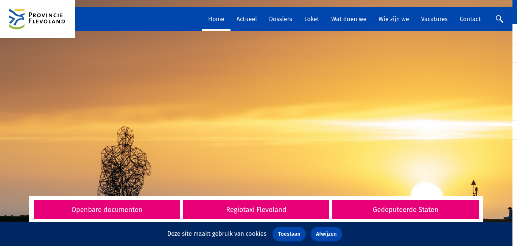Open the Loket menu item
This screenshot has height=246, width=517.
click(x=312, y=19)
